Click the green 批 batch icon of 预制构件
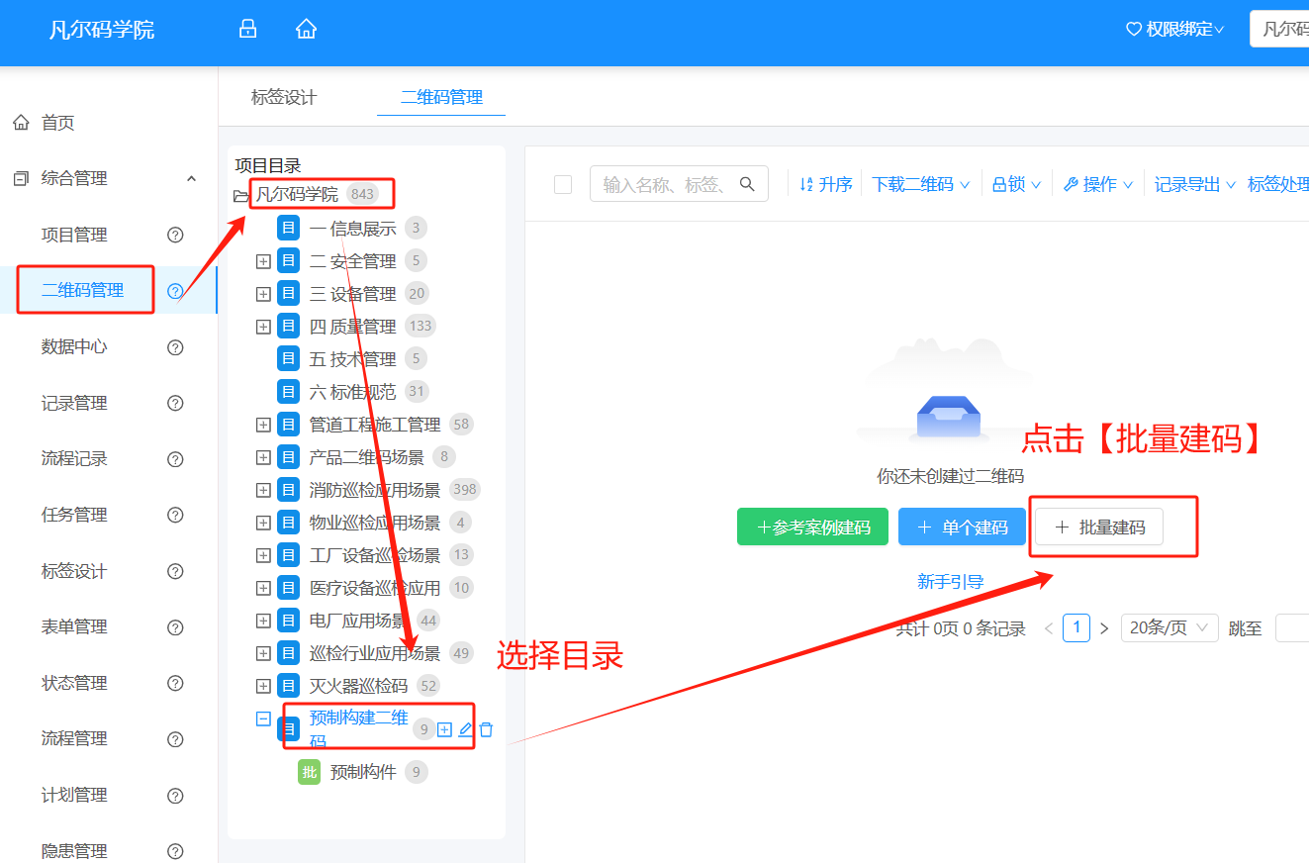Viewport: 1309px width, 863px height. tap(309, 771)
